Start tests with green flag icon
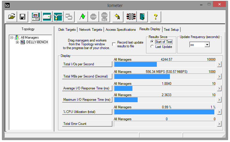This screenshot has height=142, width=230. click(x=82, y=17)
